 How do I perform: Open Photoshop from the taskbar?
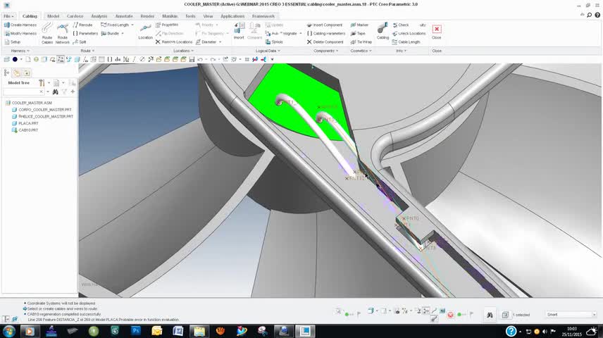[x=136, y=331]
